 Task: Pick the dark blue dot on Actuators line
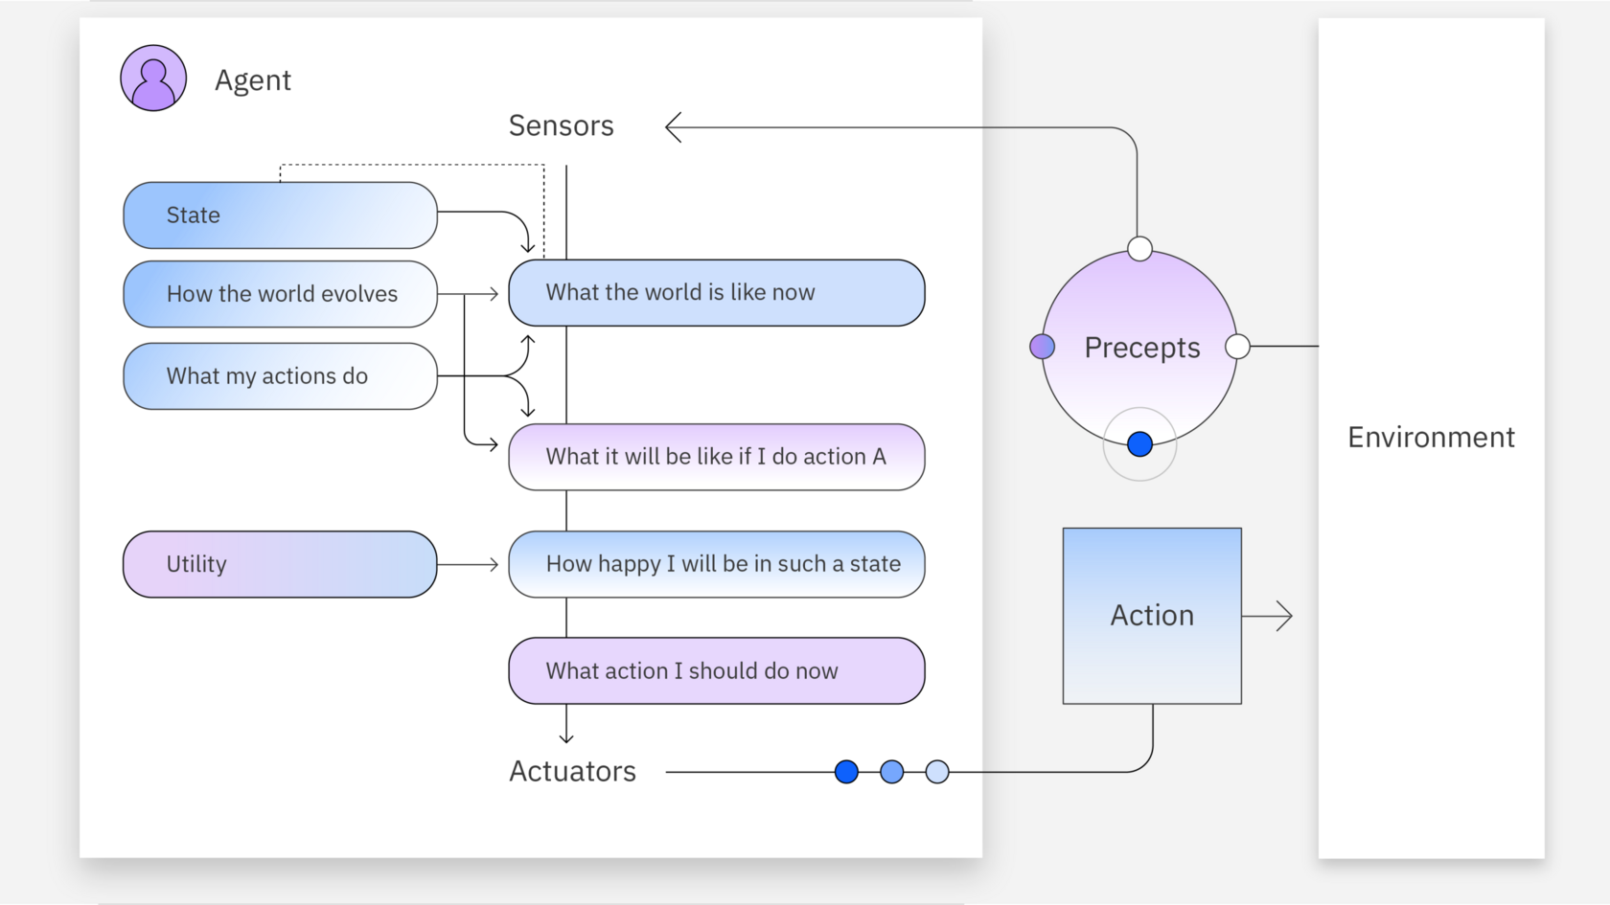846,772
